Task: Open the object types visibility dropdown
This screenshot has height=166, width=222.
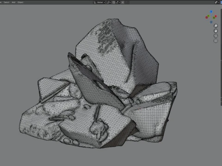Action: point(217,2)
